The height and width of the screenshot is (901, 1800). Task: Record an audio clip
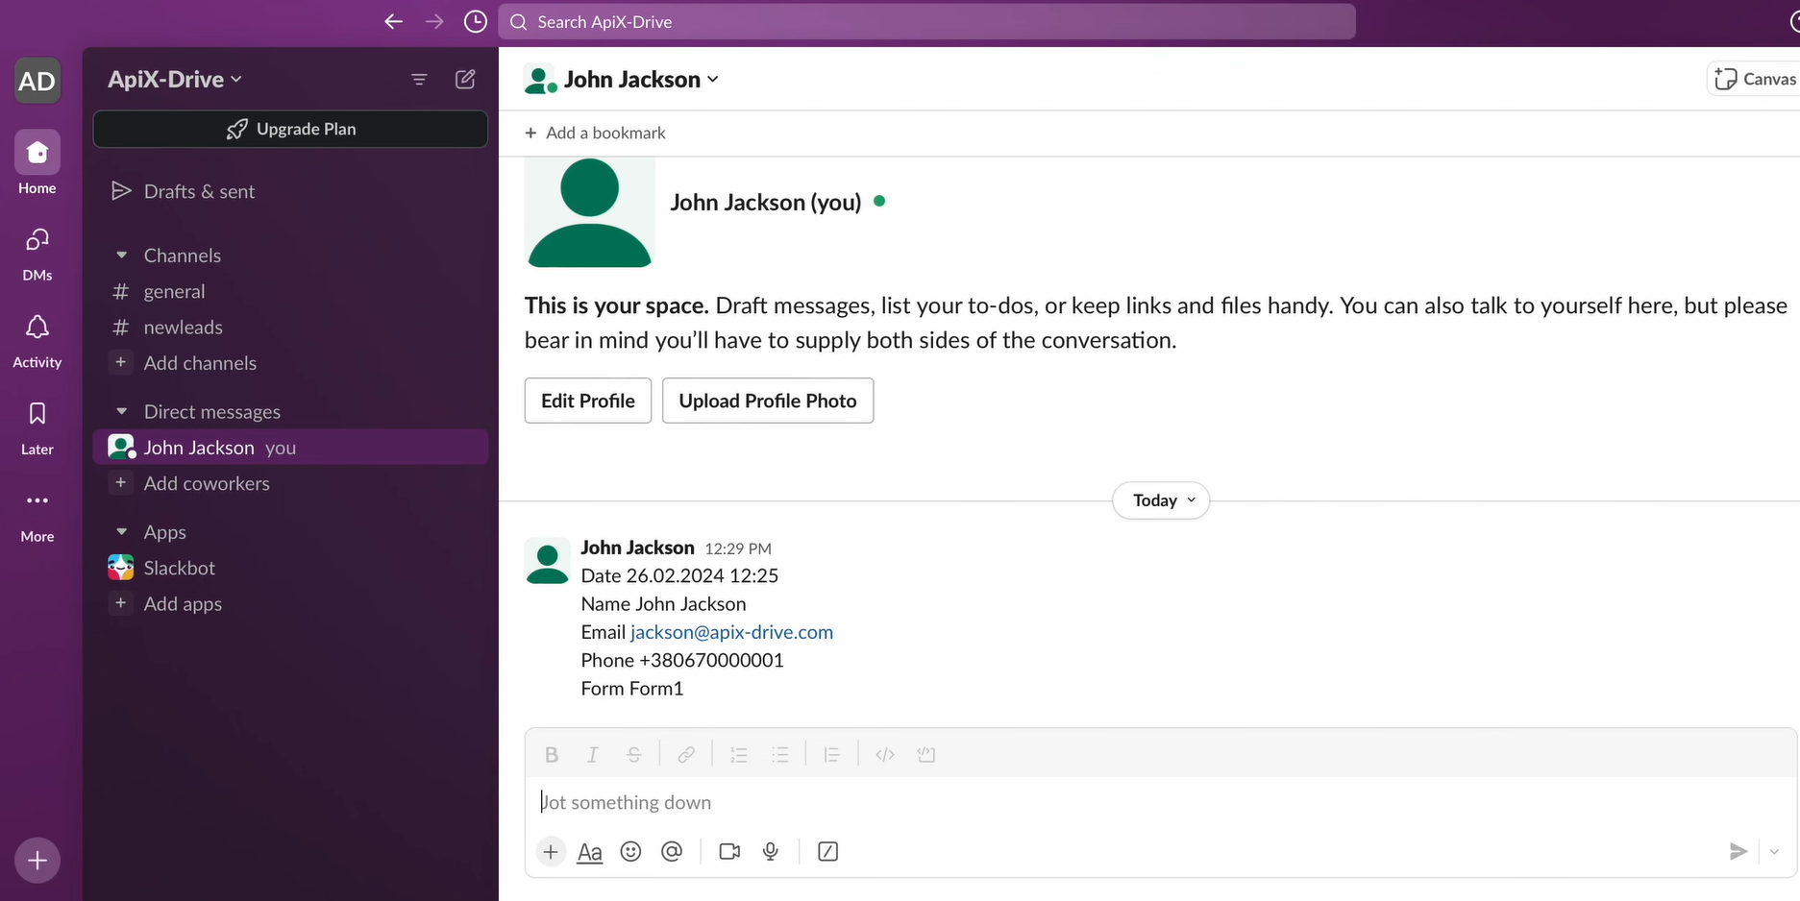(x=770, y=851)
